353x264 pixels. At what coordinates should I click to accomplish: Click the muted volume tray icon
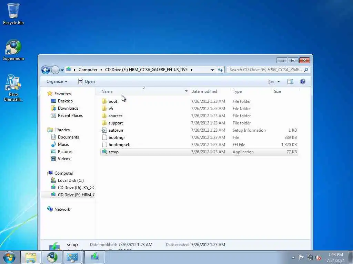click(x=318, y=258)
